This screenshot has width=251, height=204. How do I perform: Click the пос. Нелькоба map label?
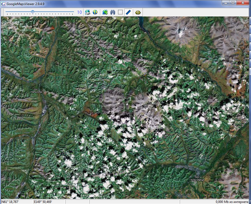(36, 91)
